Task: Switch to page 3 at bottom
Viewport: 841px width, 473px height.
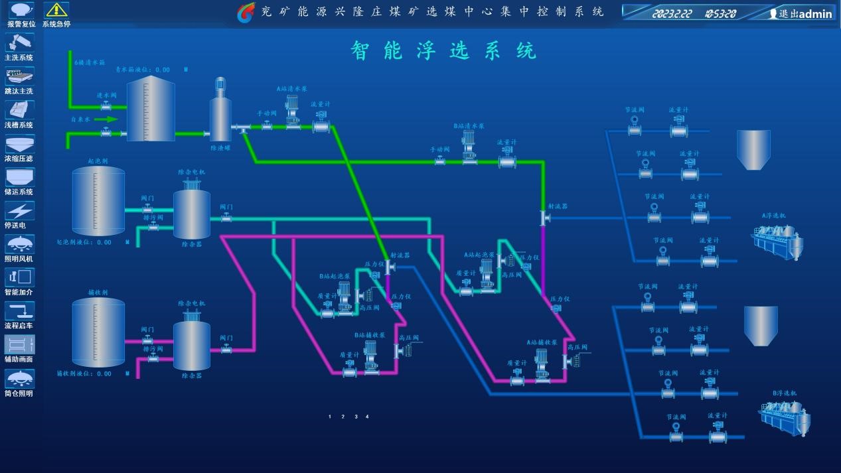Action: click(356, 417)
